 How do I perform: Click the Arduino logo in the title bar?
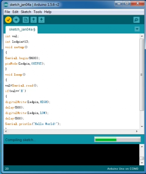[x=6, y=5]
